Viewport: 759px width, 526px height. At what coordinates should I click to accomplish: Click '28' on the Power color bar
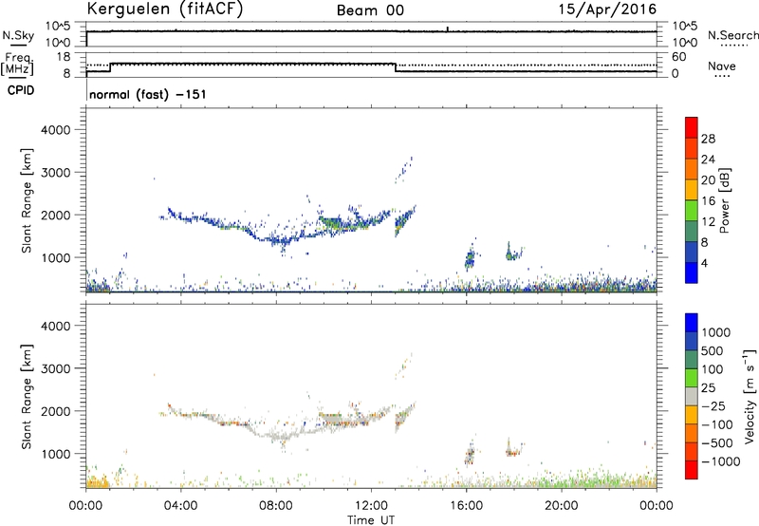pos(708,139)
